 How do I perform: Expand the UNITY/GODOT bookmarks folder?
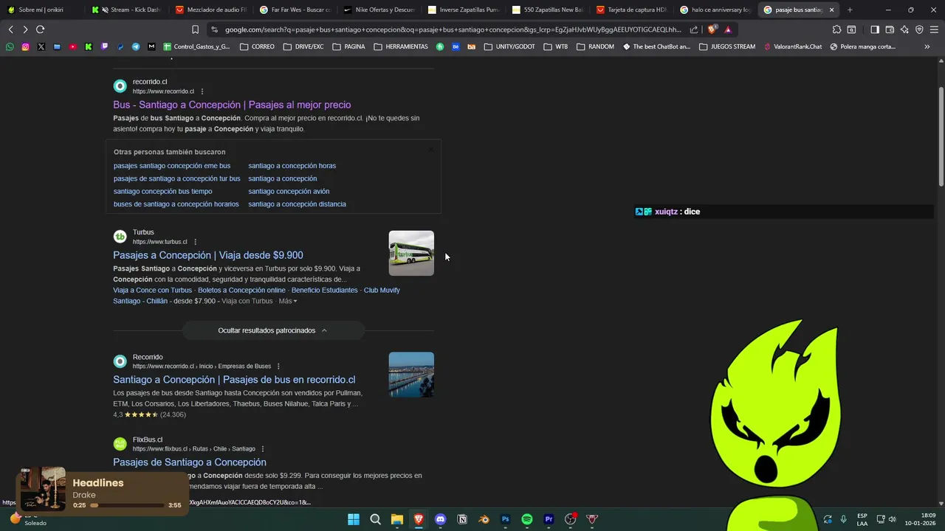[509, 46]
